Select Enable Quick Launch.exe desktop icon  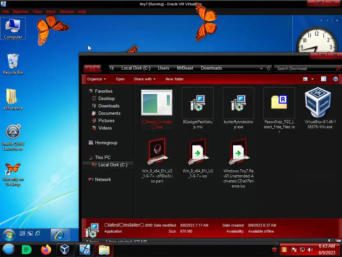click(x=13, y=138)
